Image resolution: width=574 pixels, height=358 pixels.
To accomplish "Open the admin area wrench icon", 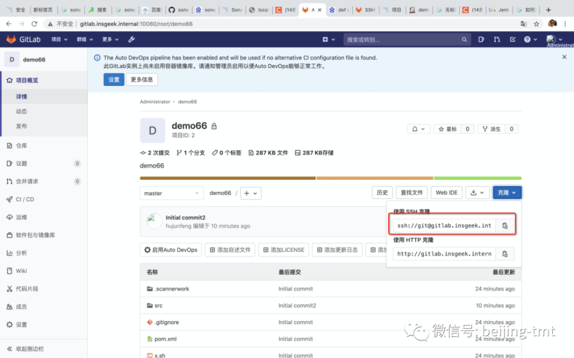I will [131, 40].
